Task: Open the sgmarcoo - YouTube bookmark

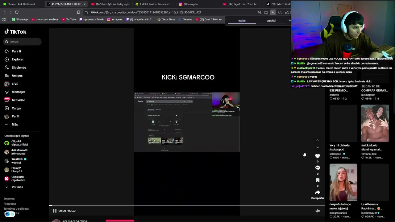Action: pos(45,19)
